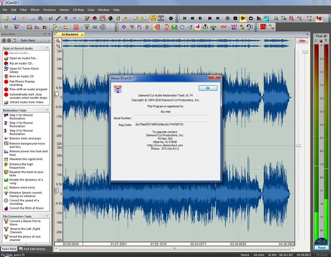Viewport: 331px width, 257px height.
Task: Collapse the File Conversion Tasks section
Action: point(47,216)
